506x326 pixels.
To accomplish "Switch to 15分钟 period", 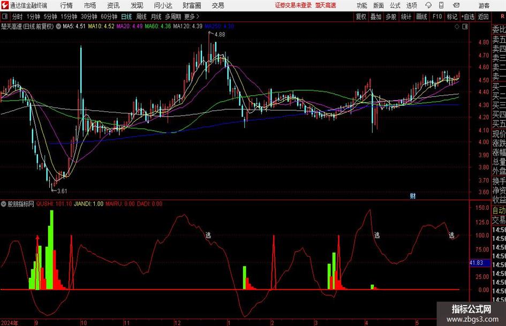I will pos(69,17).
